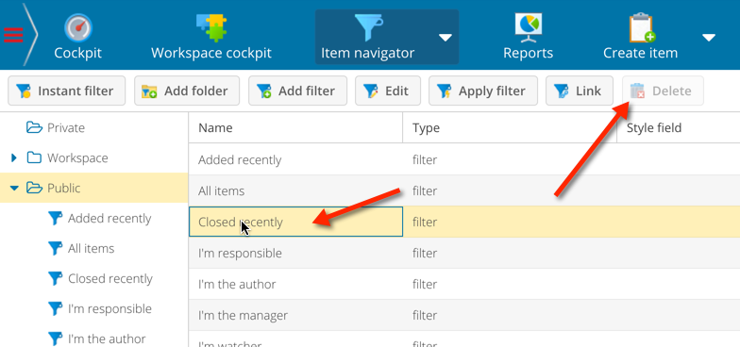Select Added recently row in table
This screenshot has height=347, width=740.
coord(464,160)
